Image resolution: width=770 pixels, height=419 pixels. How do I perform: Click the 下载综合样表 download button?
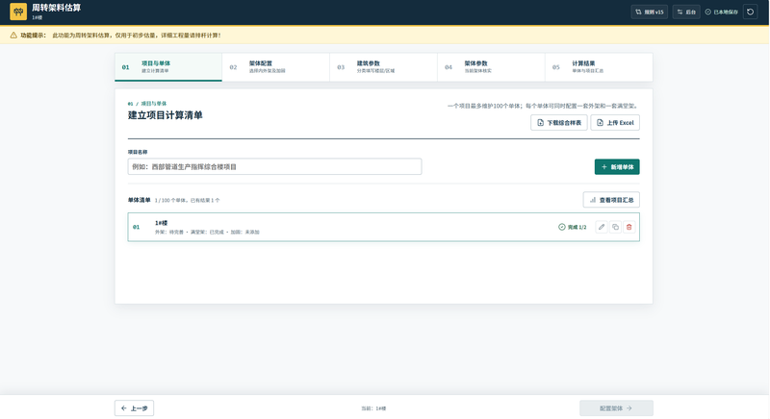click(x=559, y=122)
